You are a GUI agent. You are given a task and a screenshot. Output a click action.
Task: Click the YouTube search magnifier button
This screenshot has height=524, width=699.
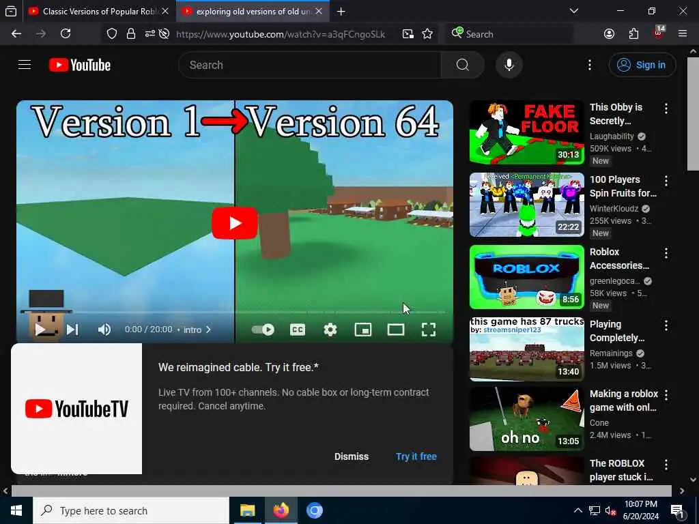coord(462,65)
